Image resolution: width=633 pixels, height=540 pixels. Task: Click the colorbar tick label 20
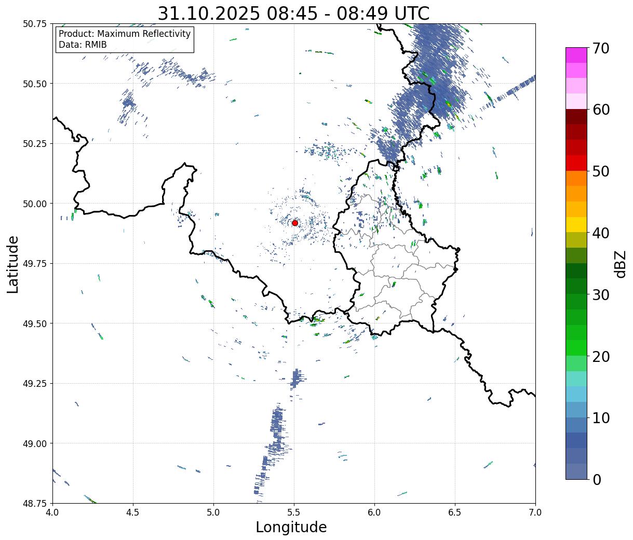coord(601,356)
